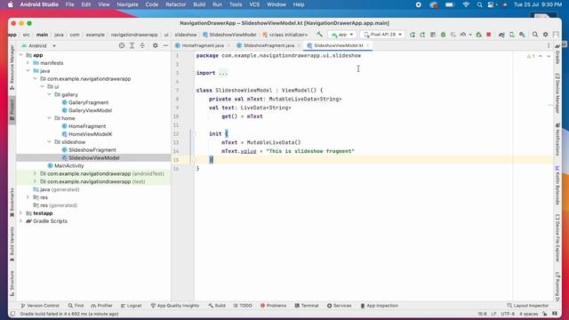Click the Debug app bug icon
Viewport: 569px width, 320px height.
[443, 35]
